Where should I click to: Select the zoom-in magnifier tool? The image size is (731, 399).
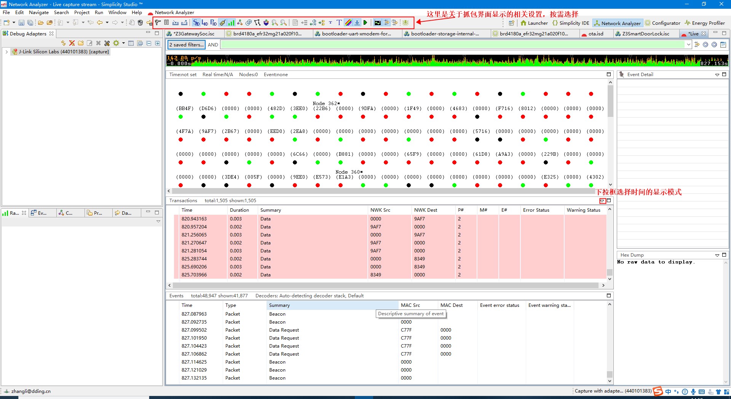[x=275, y=23]
